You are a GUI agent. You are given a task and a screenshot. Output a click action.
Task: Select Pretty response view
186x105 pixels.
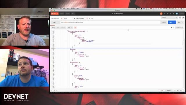[53, 28]
